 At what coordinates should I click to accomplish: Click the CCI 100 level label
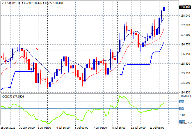(182, 109)
